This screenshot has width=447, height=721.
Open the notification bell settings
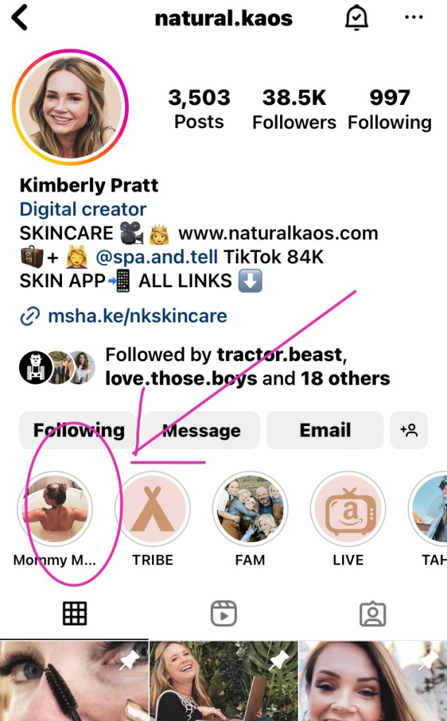(356, 18)
